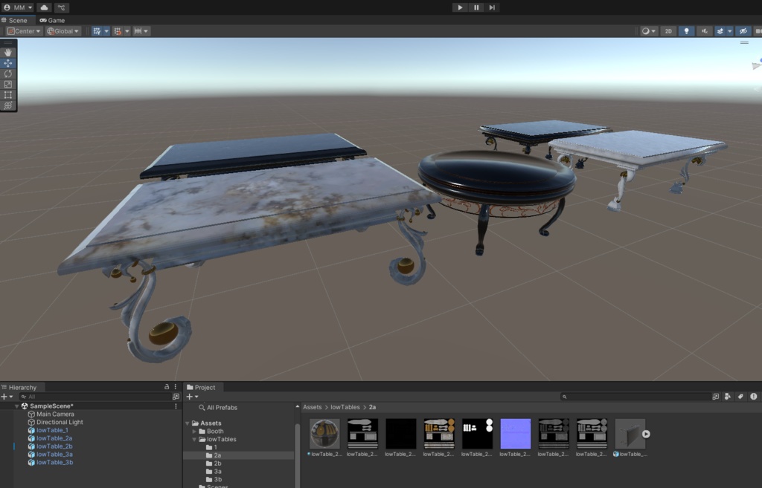This screenshot has height=488, width=762.
Task: Toggle hidden objects visibility eye
Action: tap(743, 31)
